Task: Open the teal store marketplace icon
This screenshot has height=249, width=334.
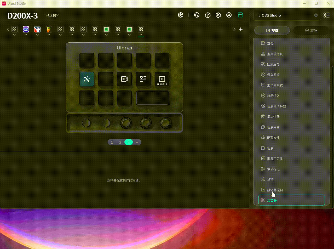Action: 240,15
